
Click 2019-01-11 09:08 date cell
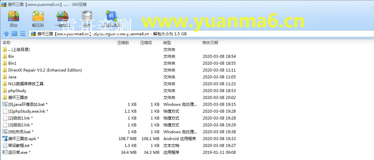pyautogui.click(x=219, y=152)
